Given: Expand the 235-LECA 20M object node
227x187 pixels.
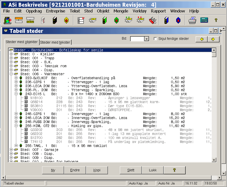Looking at the screenshot, I should coord(16,86).
